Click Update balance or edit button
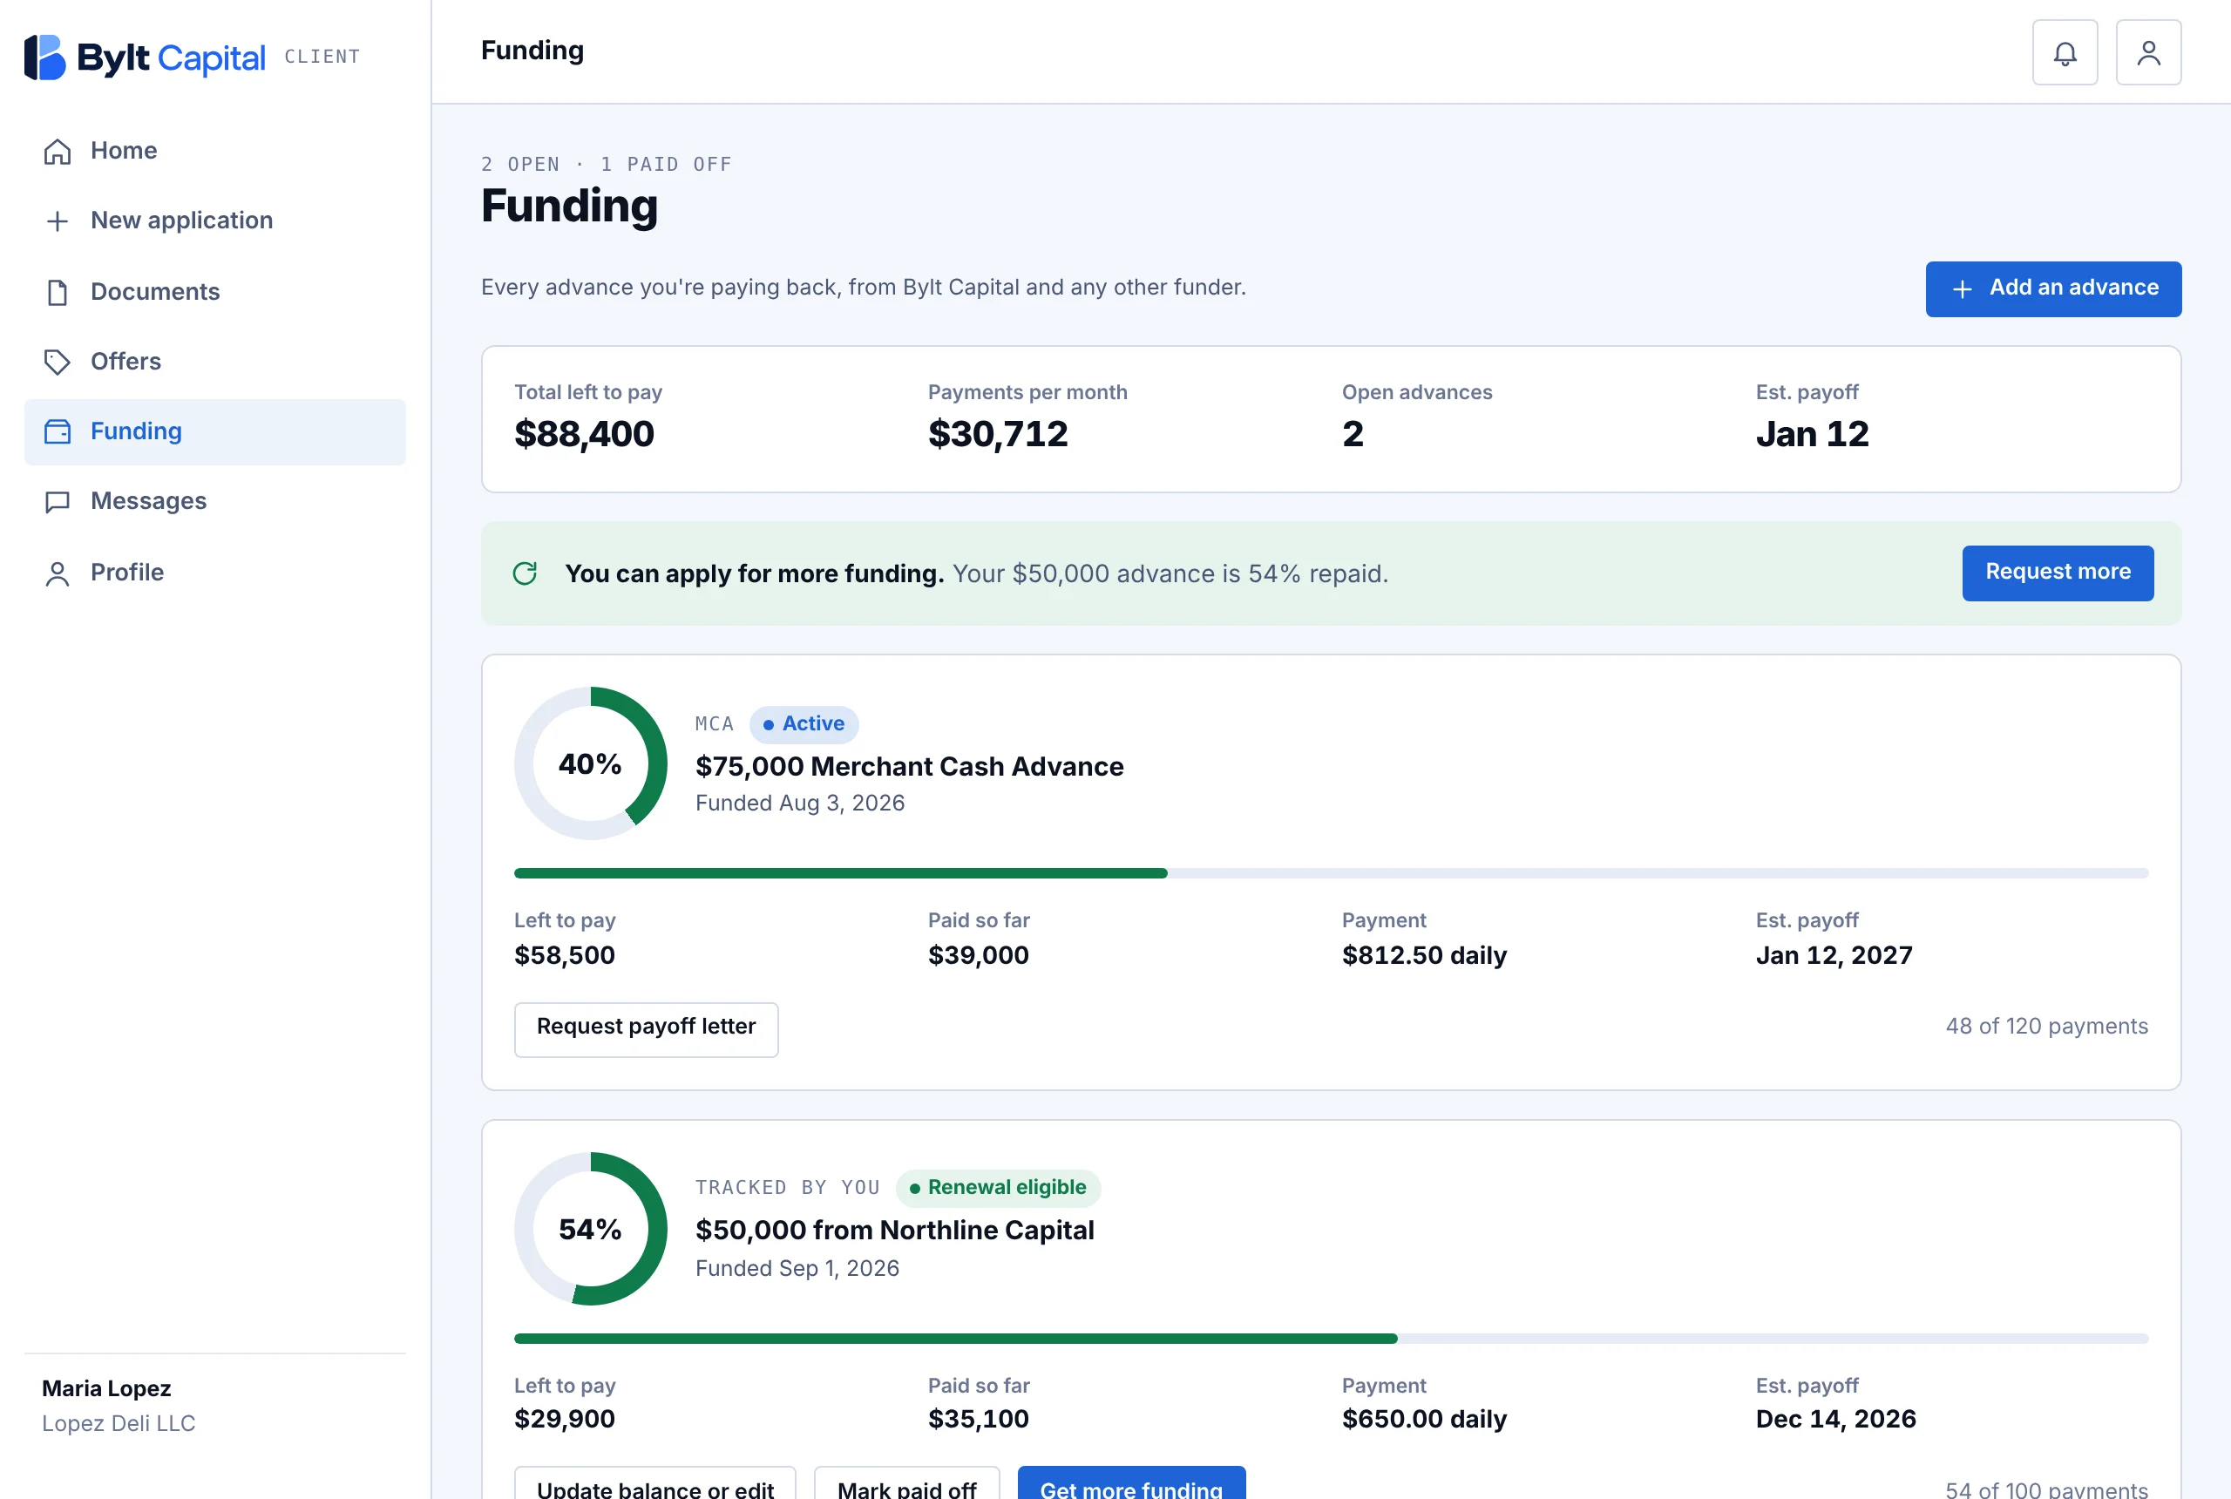The height and width of the screenshot is (1499, 2231). coord(654,1482)
